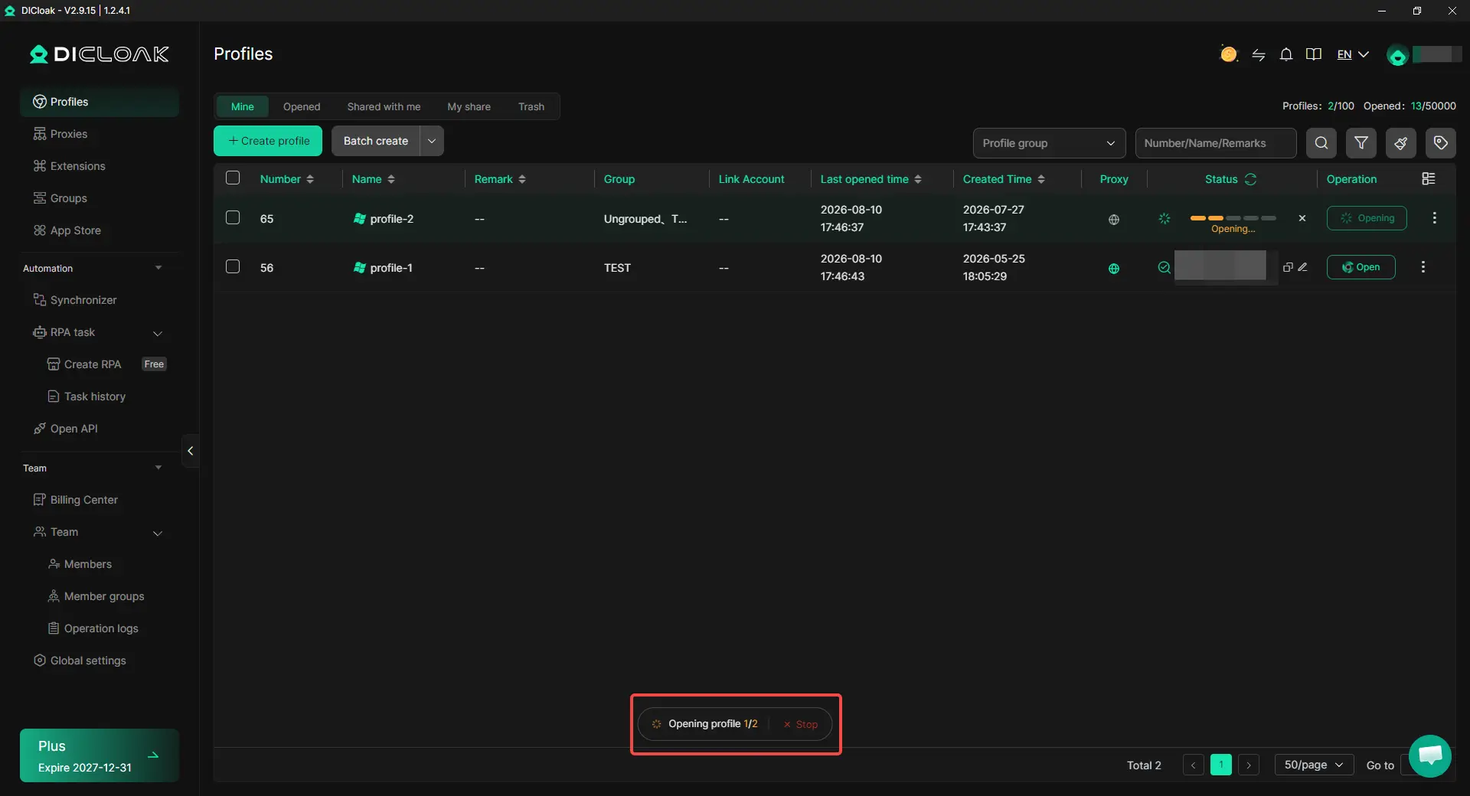
Task: Check the checkbox for profile 65
Action: (233, 217)
